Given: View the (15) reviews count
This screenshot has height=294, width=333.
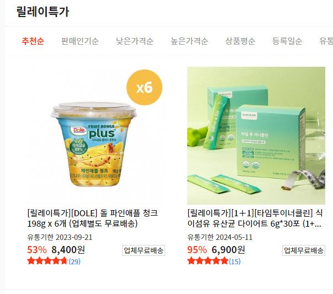Looking at the screenshot, I should [235, 261].
